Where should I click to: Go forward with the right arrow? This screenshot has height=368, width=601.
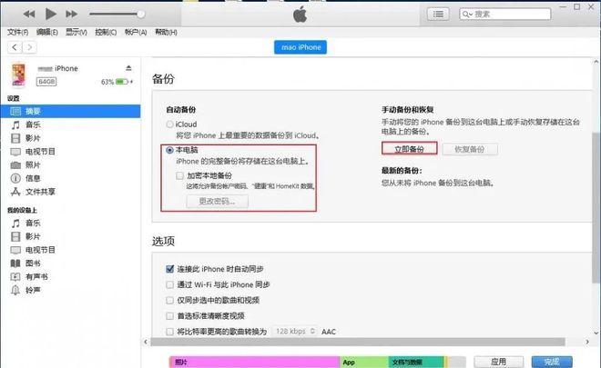[x=29, y=47]
